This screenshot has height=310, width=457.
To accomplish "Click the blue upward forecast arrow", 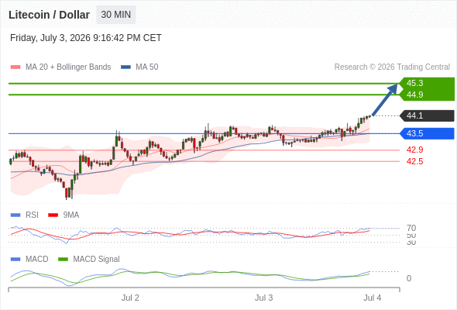I will [385, 100].
